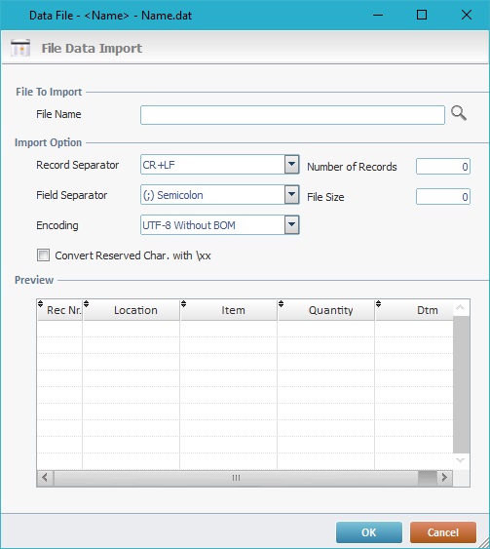490x549 pixels.
Task: Open the Record Separator dropdown
Action: point(291,165)
